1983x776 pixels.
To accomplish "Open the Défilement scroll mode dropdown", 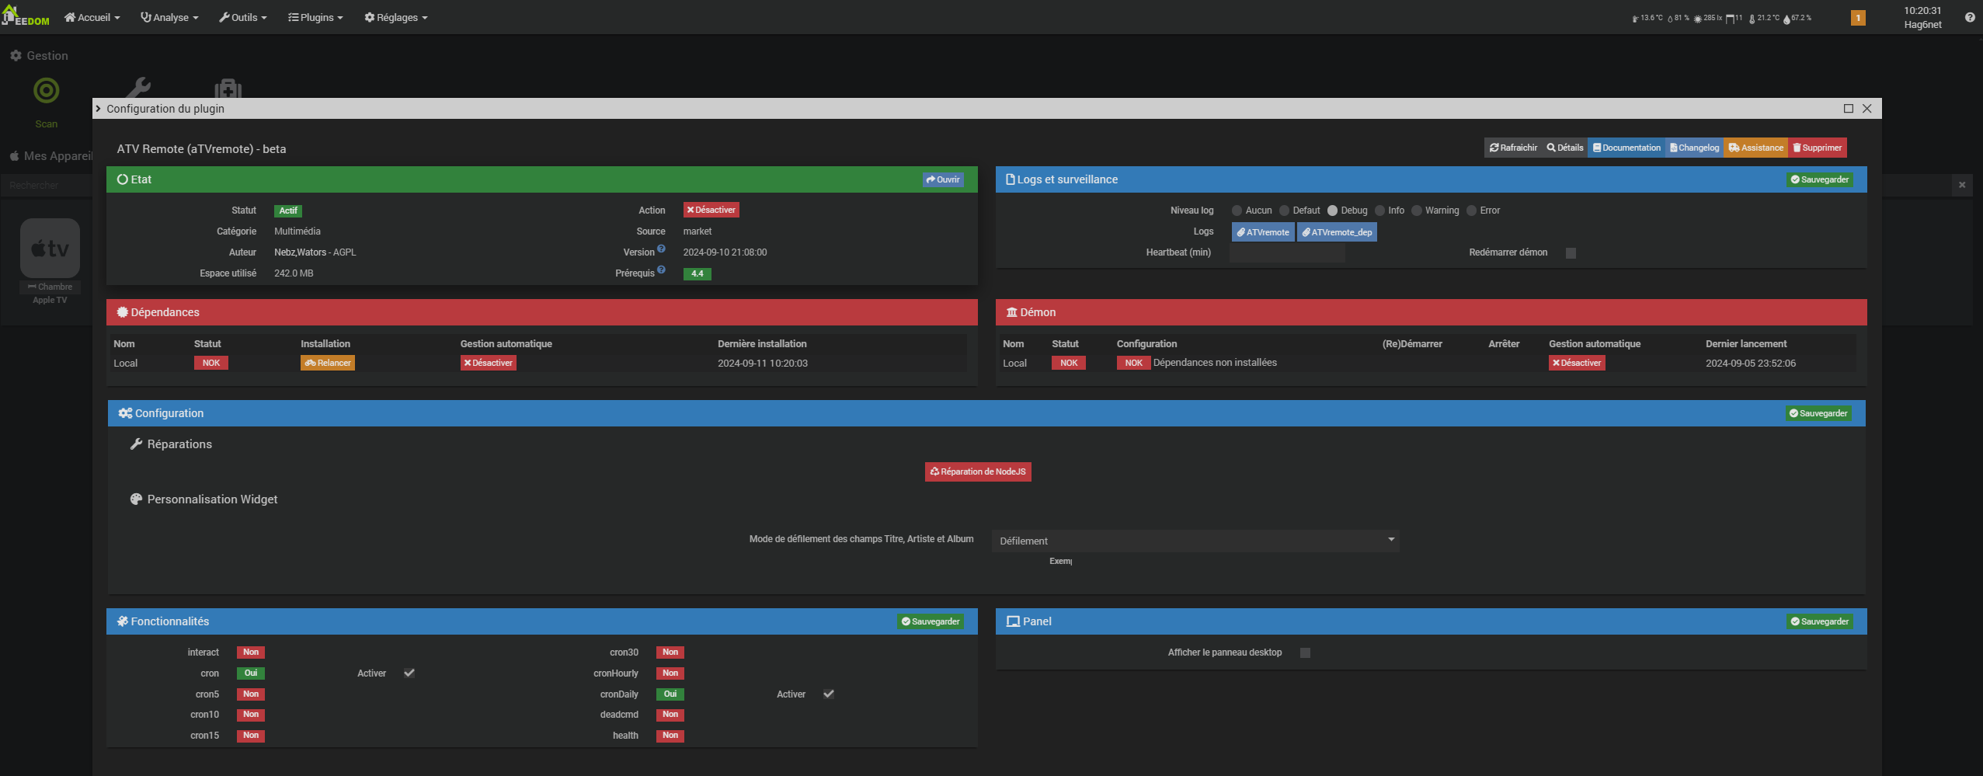I will [1195, 541].
